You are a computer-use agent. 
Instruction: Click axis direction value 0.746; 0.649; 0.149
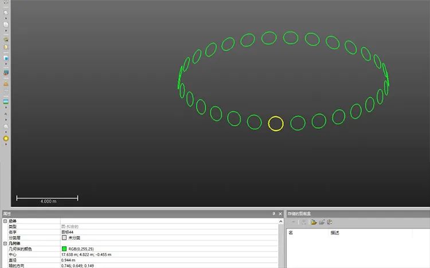77,266
